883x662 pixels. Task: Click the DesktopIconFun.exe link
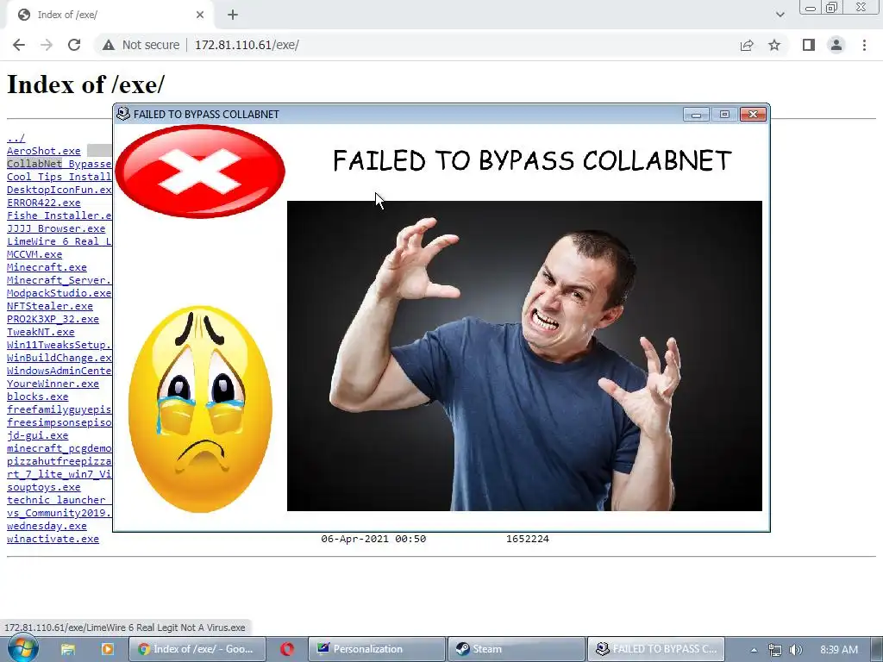pos(59,190)
